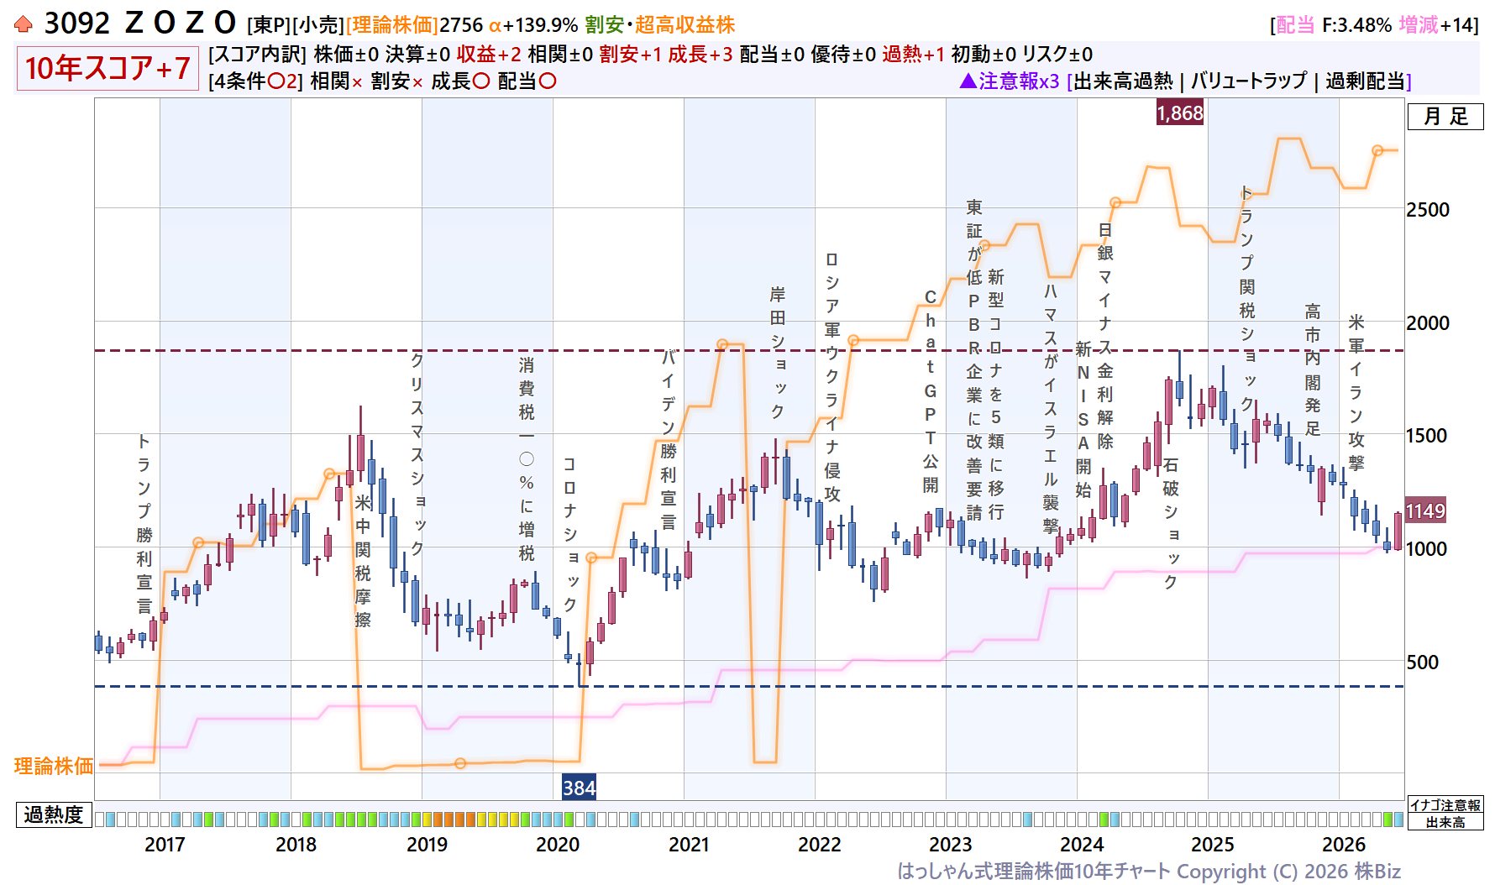The height and width of the screenshot is (885, 1495).
Task: Click the 500 price axis label
Action: point(1423,662)
